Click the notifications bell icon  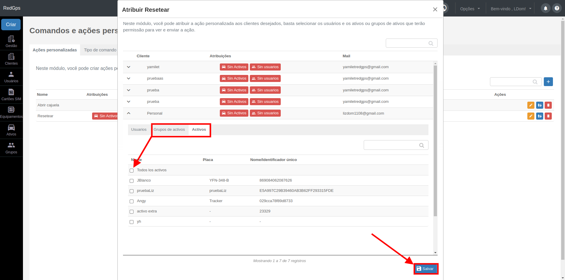coord(545,8)
